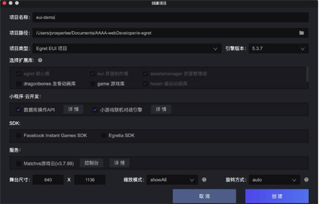319x204 pixels.
Task: Open 项目类型 dropdown showing Egret EUI 项目
Action: (x=127, y=48)
